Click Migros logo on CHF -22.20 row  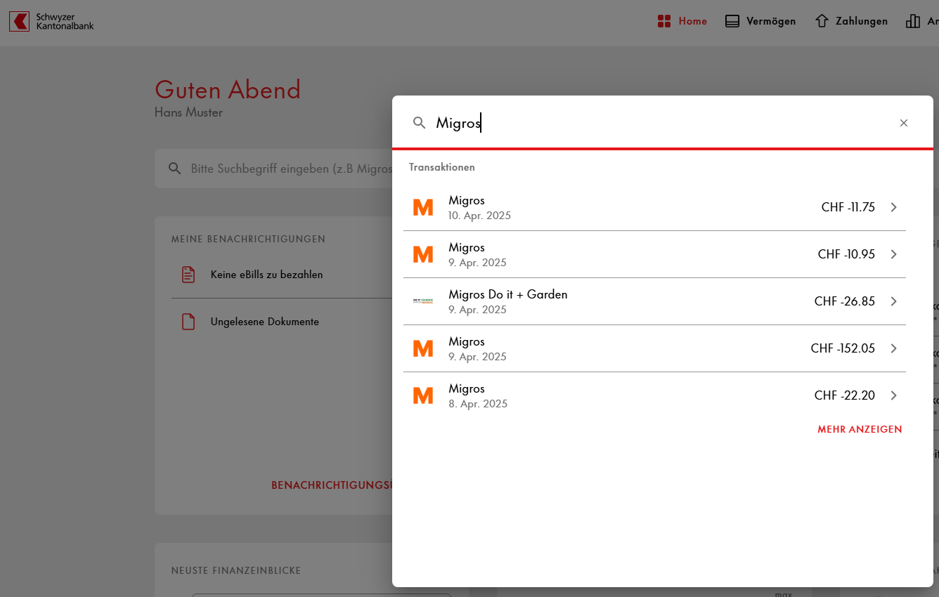click(423, 395)
